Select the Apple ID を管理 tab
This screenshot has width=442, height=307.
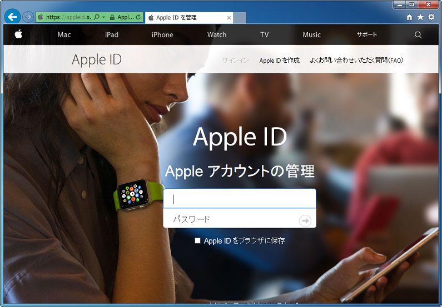[x=189, y=18]
